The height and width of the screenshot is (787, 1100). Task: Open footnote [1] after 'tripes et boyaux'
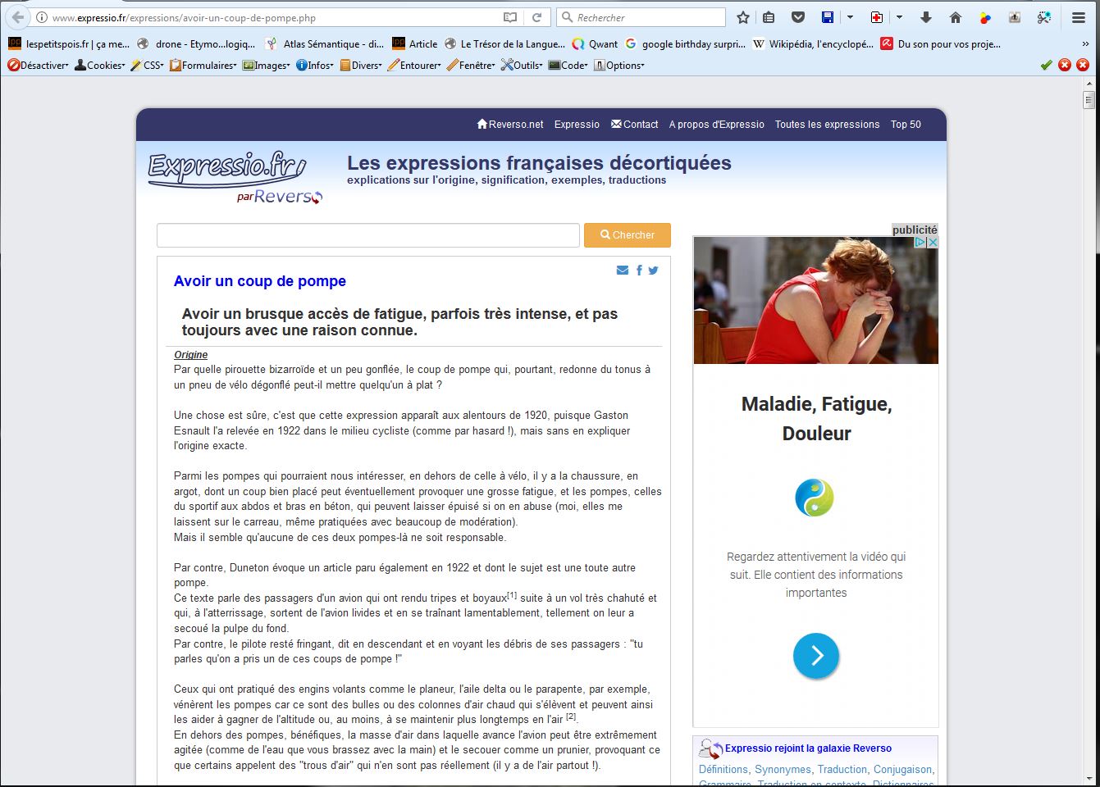[x=512, y=595]
